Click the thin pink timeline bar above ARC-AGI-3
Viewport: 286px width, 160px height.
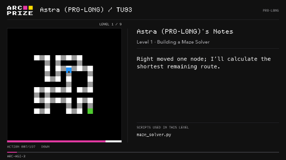click(12, 152)
